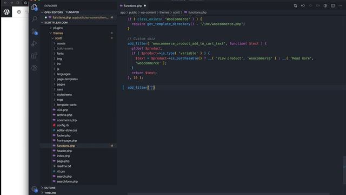Expand the plugins folder
The height and width of the screenshot is (195, 346).
click(58, 28)
